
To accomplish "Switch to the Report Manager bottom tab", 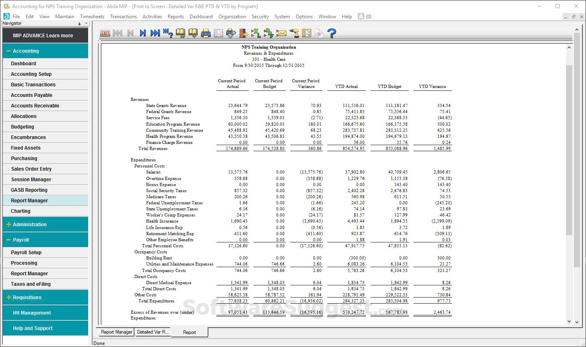I will pos(117,332).
